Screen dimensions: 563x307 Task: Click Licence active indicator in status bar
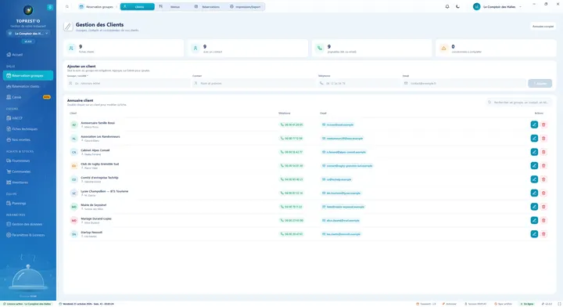coord(27,304)
